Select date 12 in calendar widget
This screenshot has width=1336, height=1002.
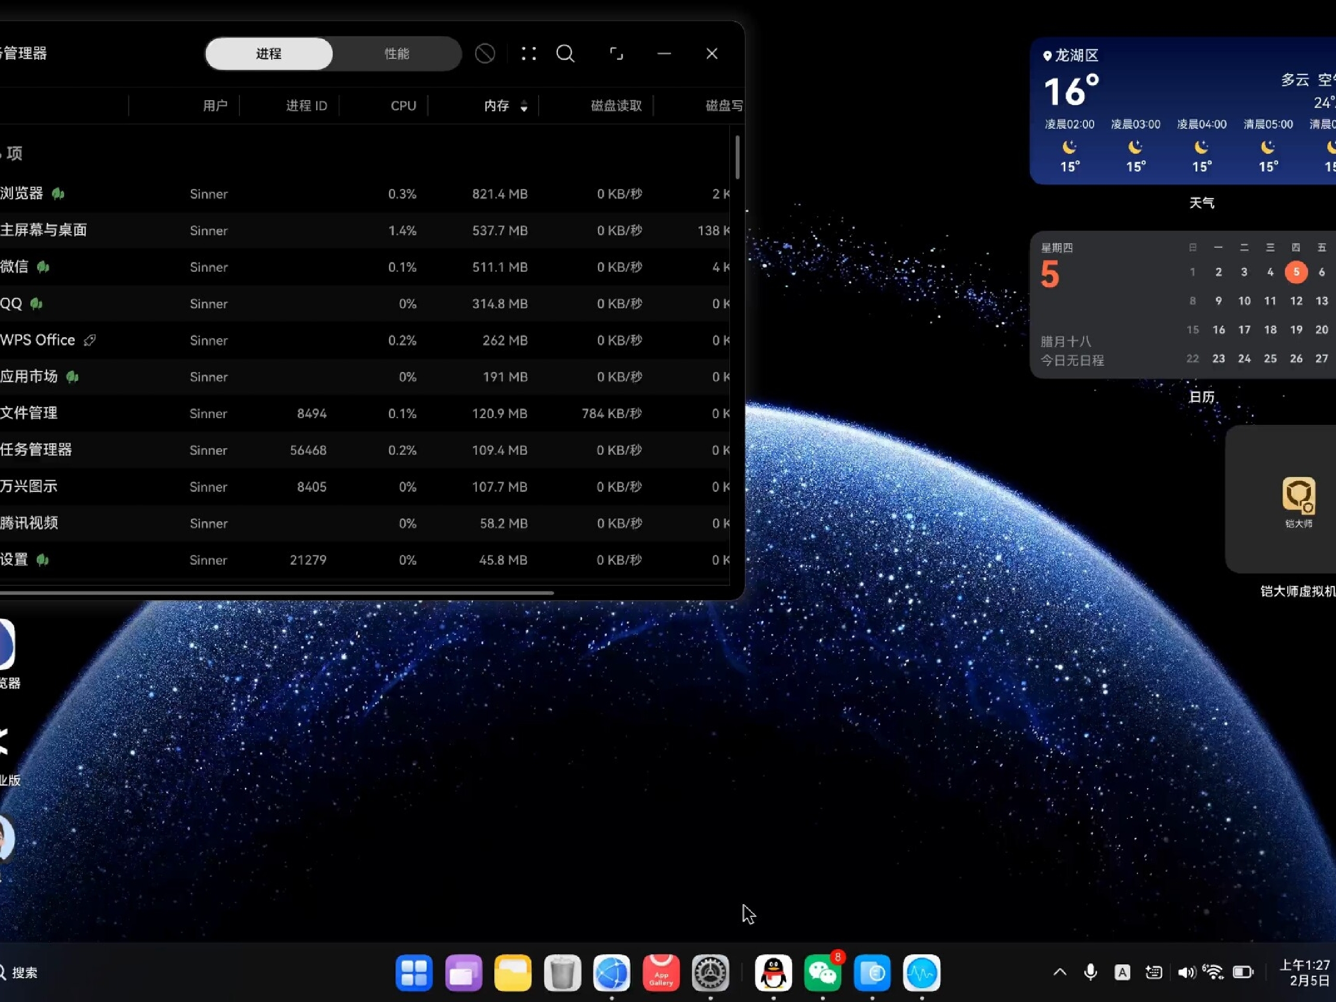coord(1296,301)
